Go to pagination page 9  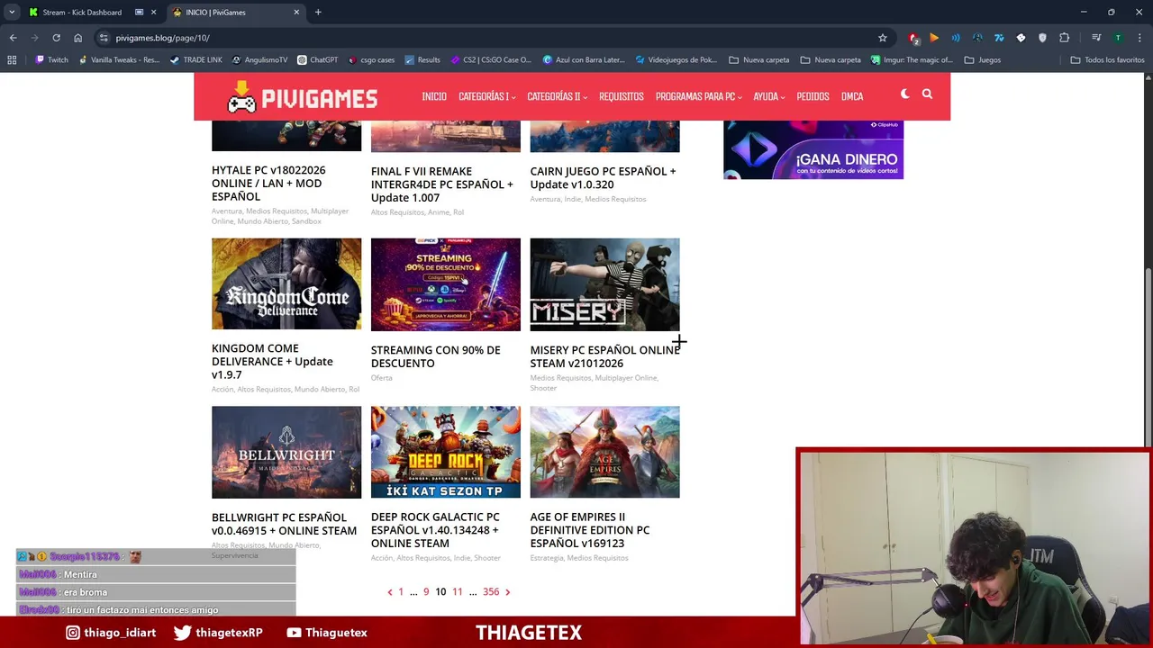(426, 591)
